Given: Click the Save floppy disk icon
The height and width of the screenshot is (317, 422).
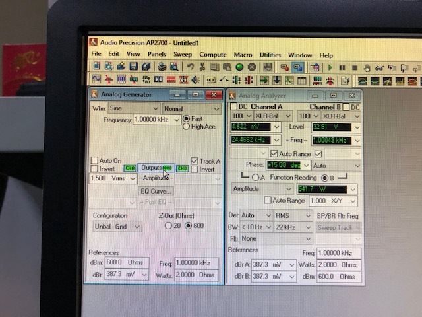Looking at the screenshot, I should pyautogui.click(x=133, y=66).
